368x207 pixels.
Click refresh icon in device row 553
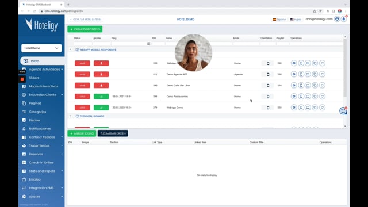click(322, 63)
